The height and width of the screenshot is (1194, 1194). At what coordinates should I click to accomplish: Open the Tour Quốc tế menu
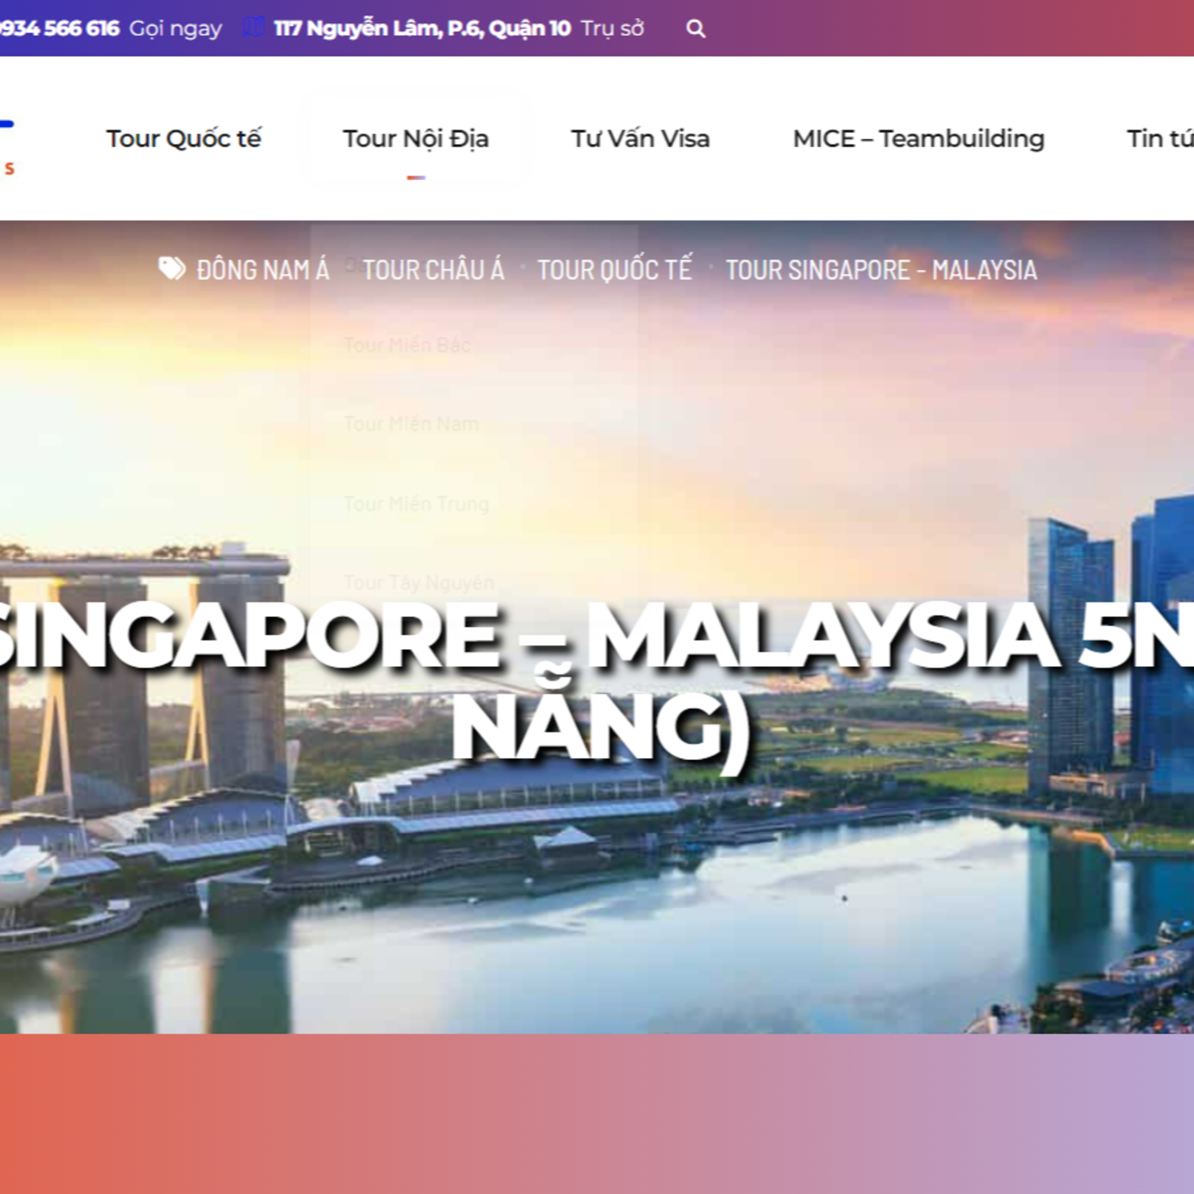click(183, 139)
